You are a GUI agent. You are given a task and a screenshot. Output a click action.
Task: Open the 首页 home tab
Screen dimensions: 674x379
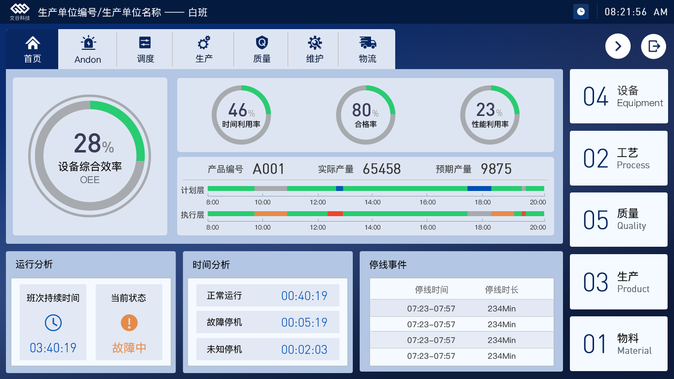click(x=33, y=49)
